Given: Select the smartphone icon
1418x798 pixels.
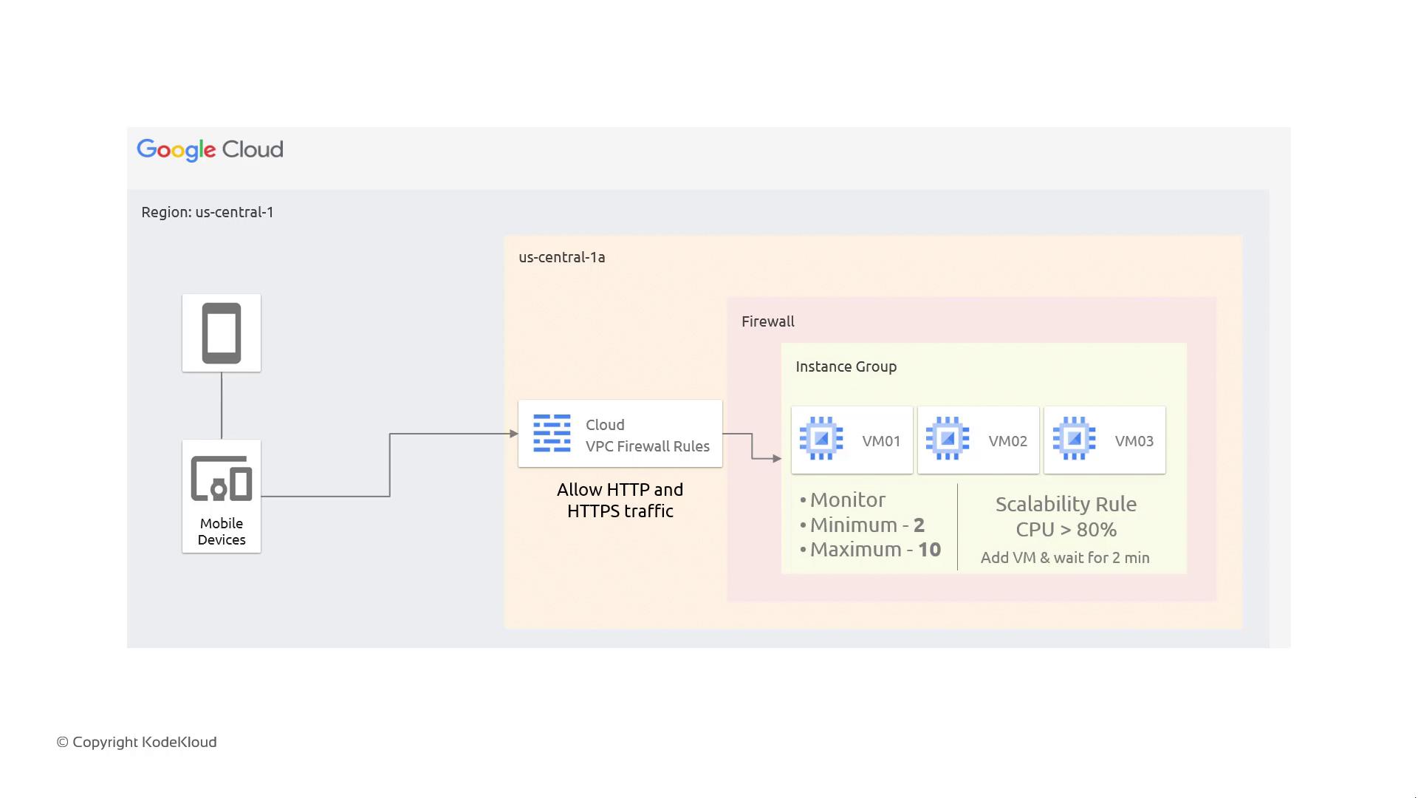Looking at the screenshot, I should pos(222,333).
